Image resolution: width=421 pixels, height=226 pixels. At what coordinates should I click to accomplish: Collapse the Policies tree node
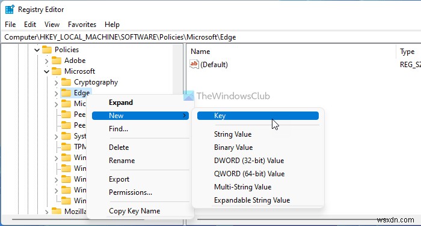pyautogui.click(x=37, y=50)
